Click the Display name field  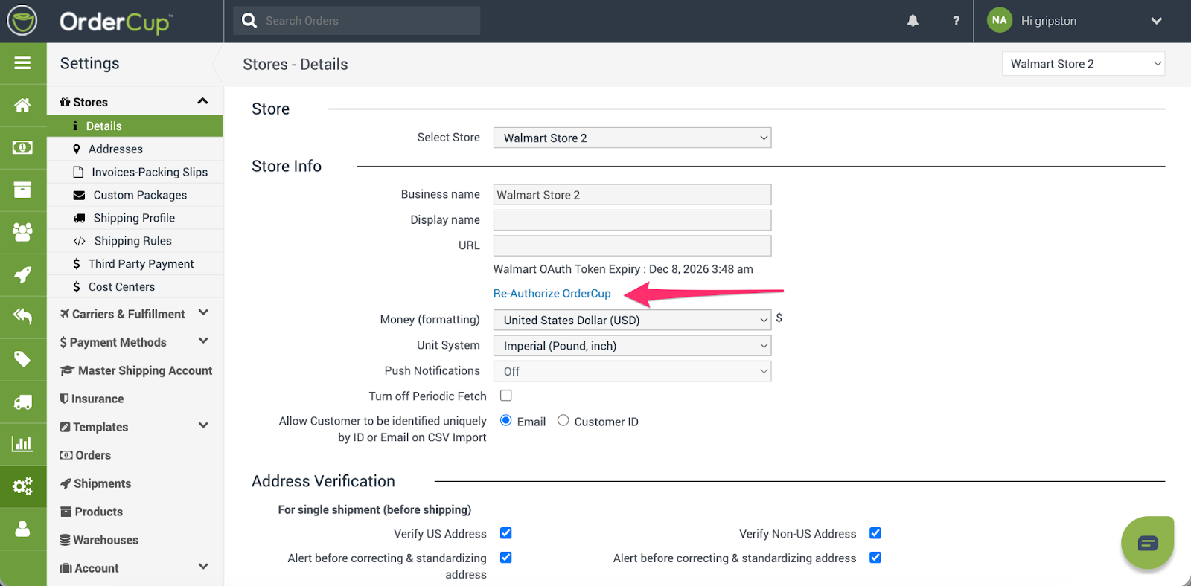click(632, 220)
